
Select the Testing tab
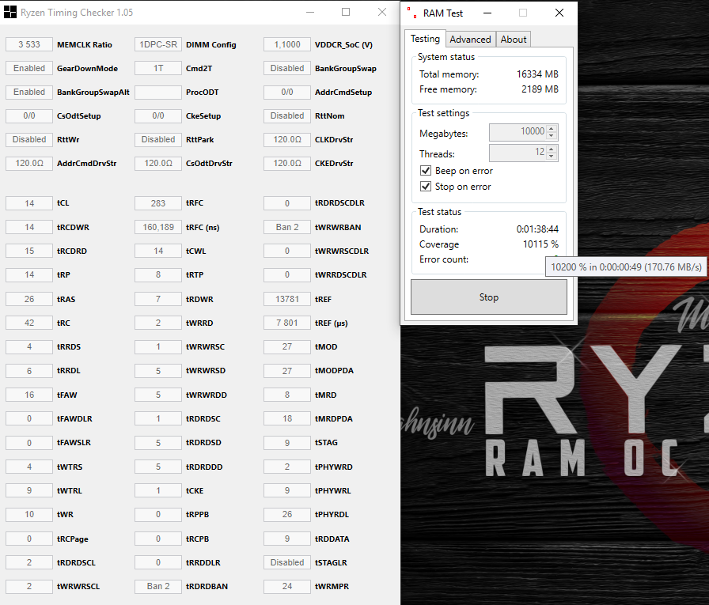click(425, 39)
